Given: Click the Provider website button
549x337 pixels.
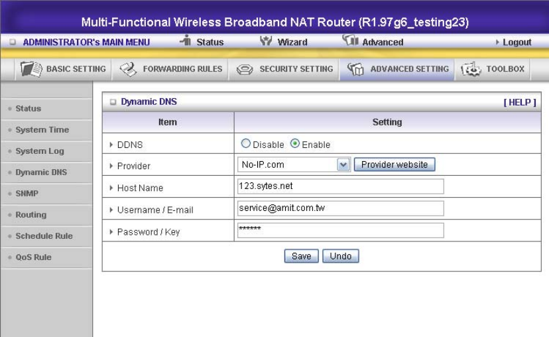Looking at the screenshot, I should [x=395, y=165].
